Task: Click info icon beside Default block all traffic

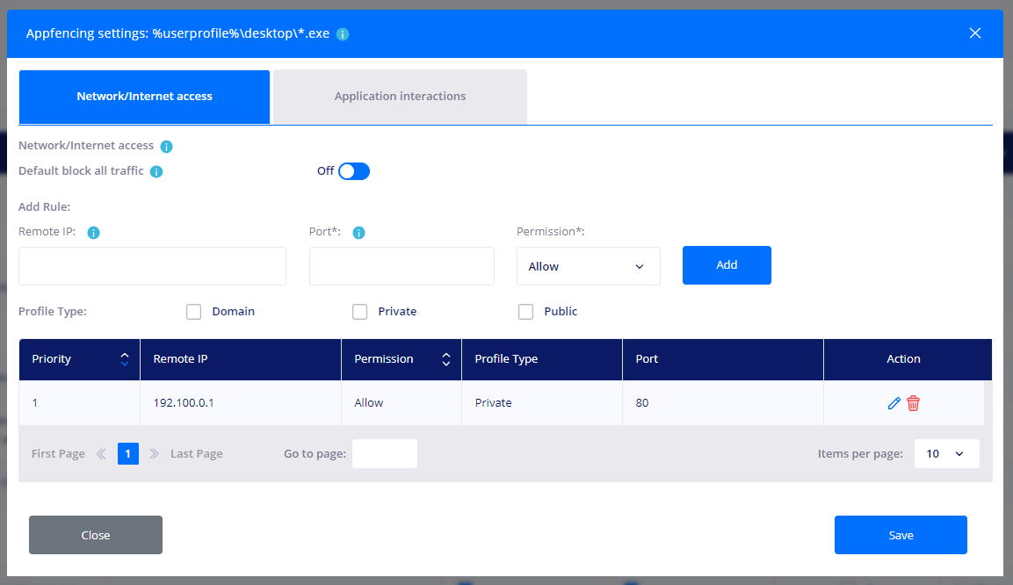Action: click(156, 172)
